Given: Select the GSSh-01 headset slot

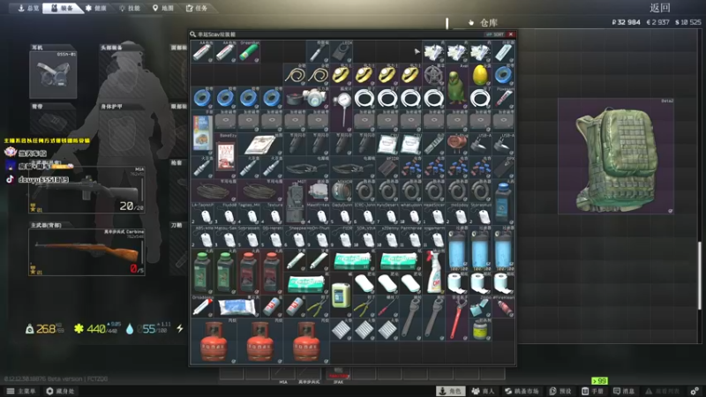Looking at the screenshot, I should coord(53,75).
